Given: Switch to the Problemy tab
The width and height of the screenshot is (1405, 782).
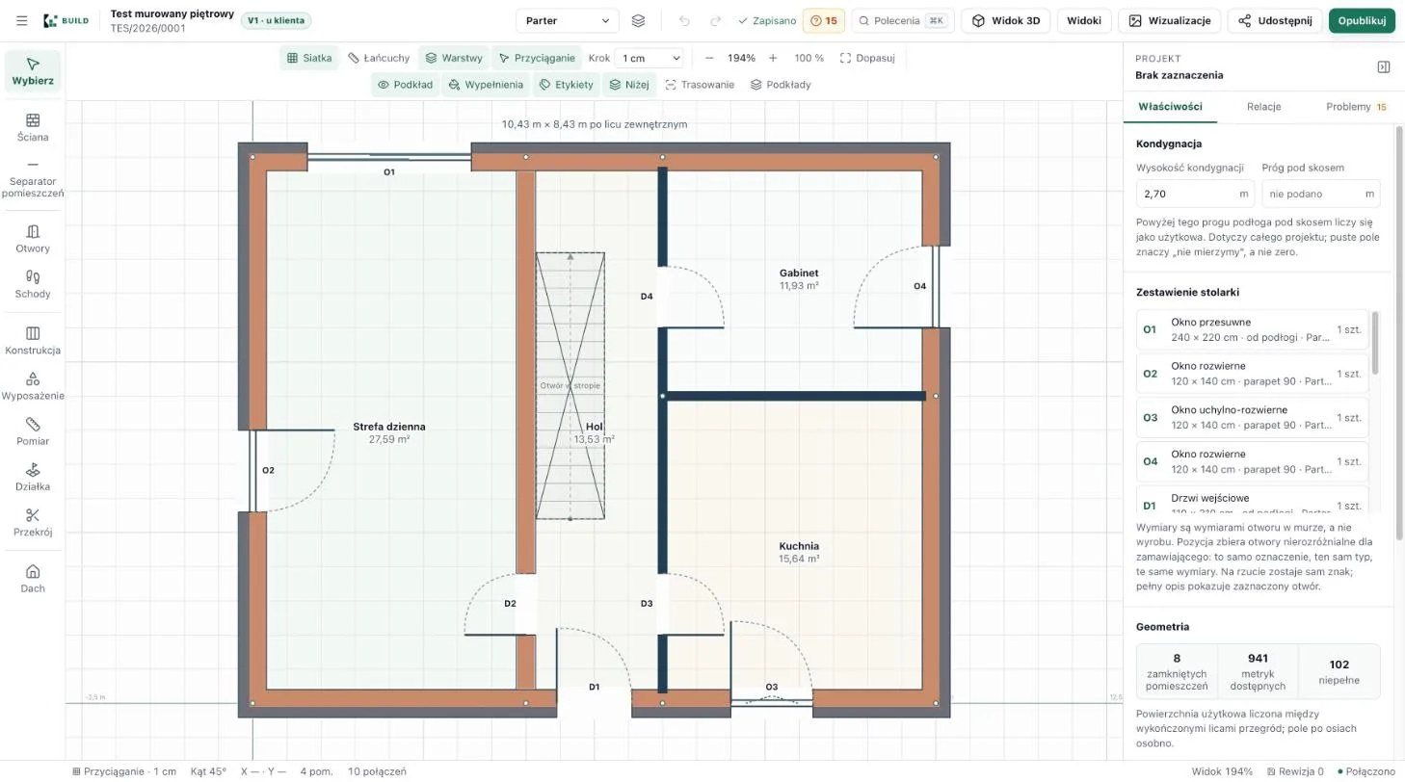Looking at the screenshot, I should (x=1356, y=107).
